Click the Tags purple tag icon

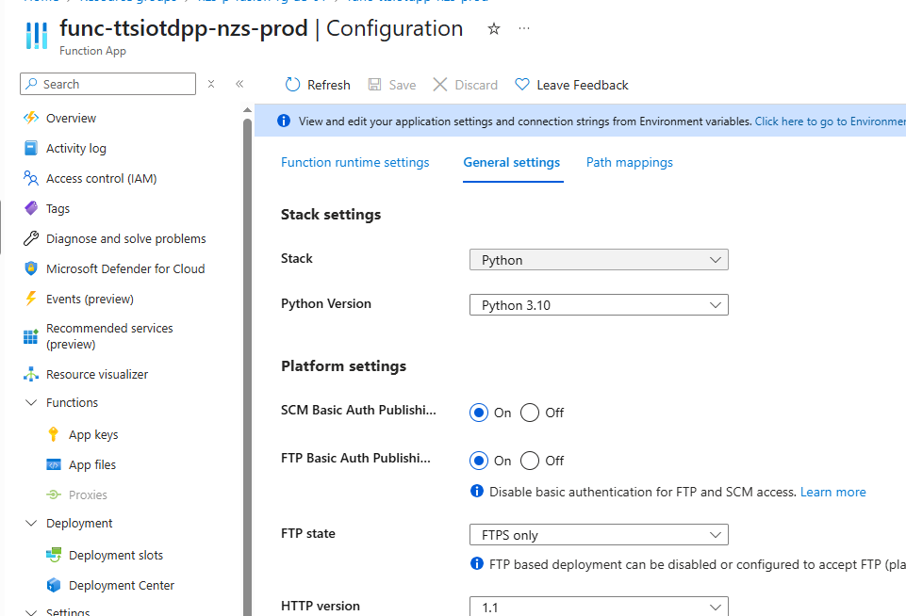(x=31, y=208)
